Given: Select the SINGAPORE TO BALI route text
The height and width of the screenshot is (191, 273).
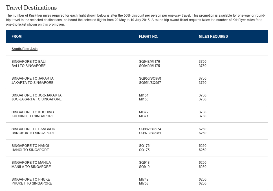Looking at the screenshot, I should pyautogui.click(x=28, y=62).
